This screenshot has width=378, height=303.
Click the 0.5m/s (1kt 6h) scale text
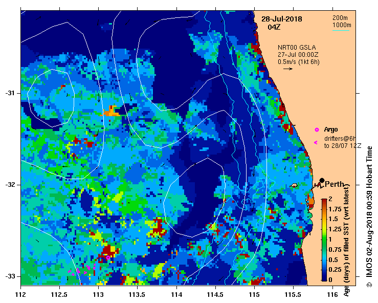coord(298,62)
